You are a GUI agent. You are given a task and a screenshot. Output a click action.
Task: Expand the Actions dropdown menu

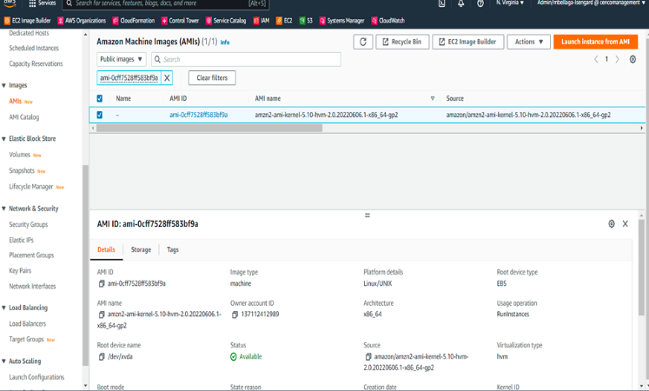pyautogui.click(x=529, y=42)
